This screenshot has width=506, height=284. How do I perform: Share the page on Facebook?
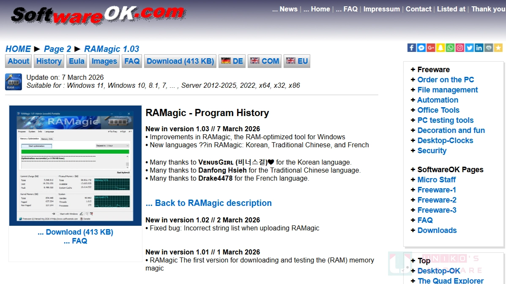[411, 48]
